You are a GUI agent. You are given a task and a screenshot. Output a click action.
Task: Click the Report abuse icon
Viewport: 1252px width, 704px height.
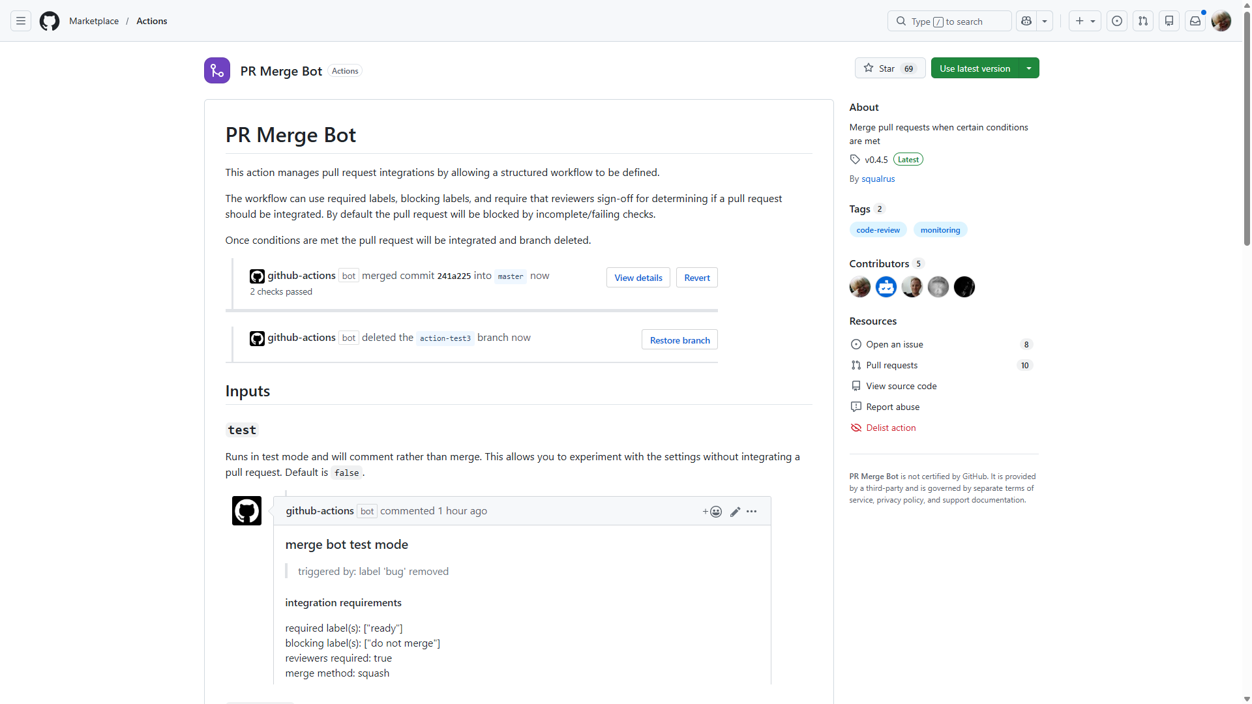click(856, 407)
